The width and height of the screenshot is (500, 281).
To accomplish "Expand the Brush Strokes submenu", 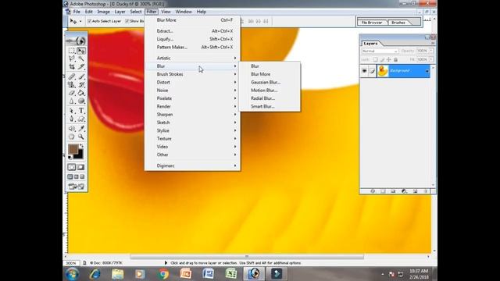I will [192, 74].
